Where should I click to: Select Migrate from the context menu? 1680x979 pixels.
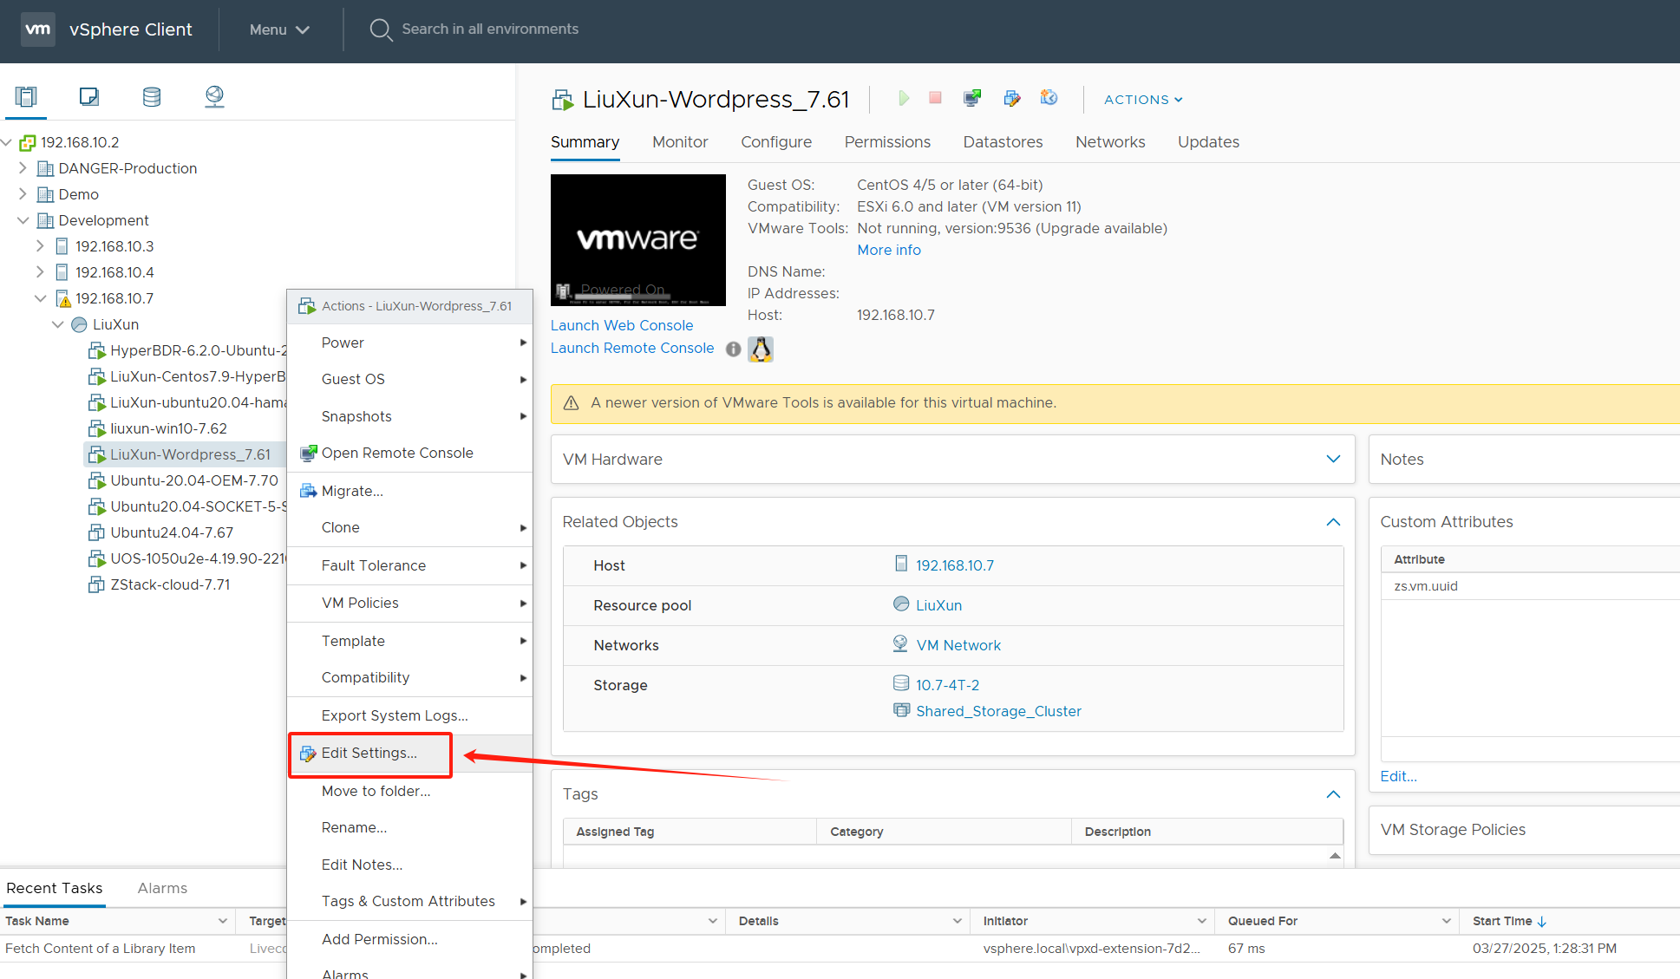[410, 491]
